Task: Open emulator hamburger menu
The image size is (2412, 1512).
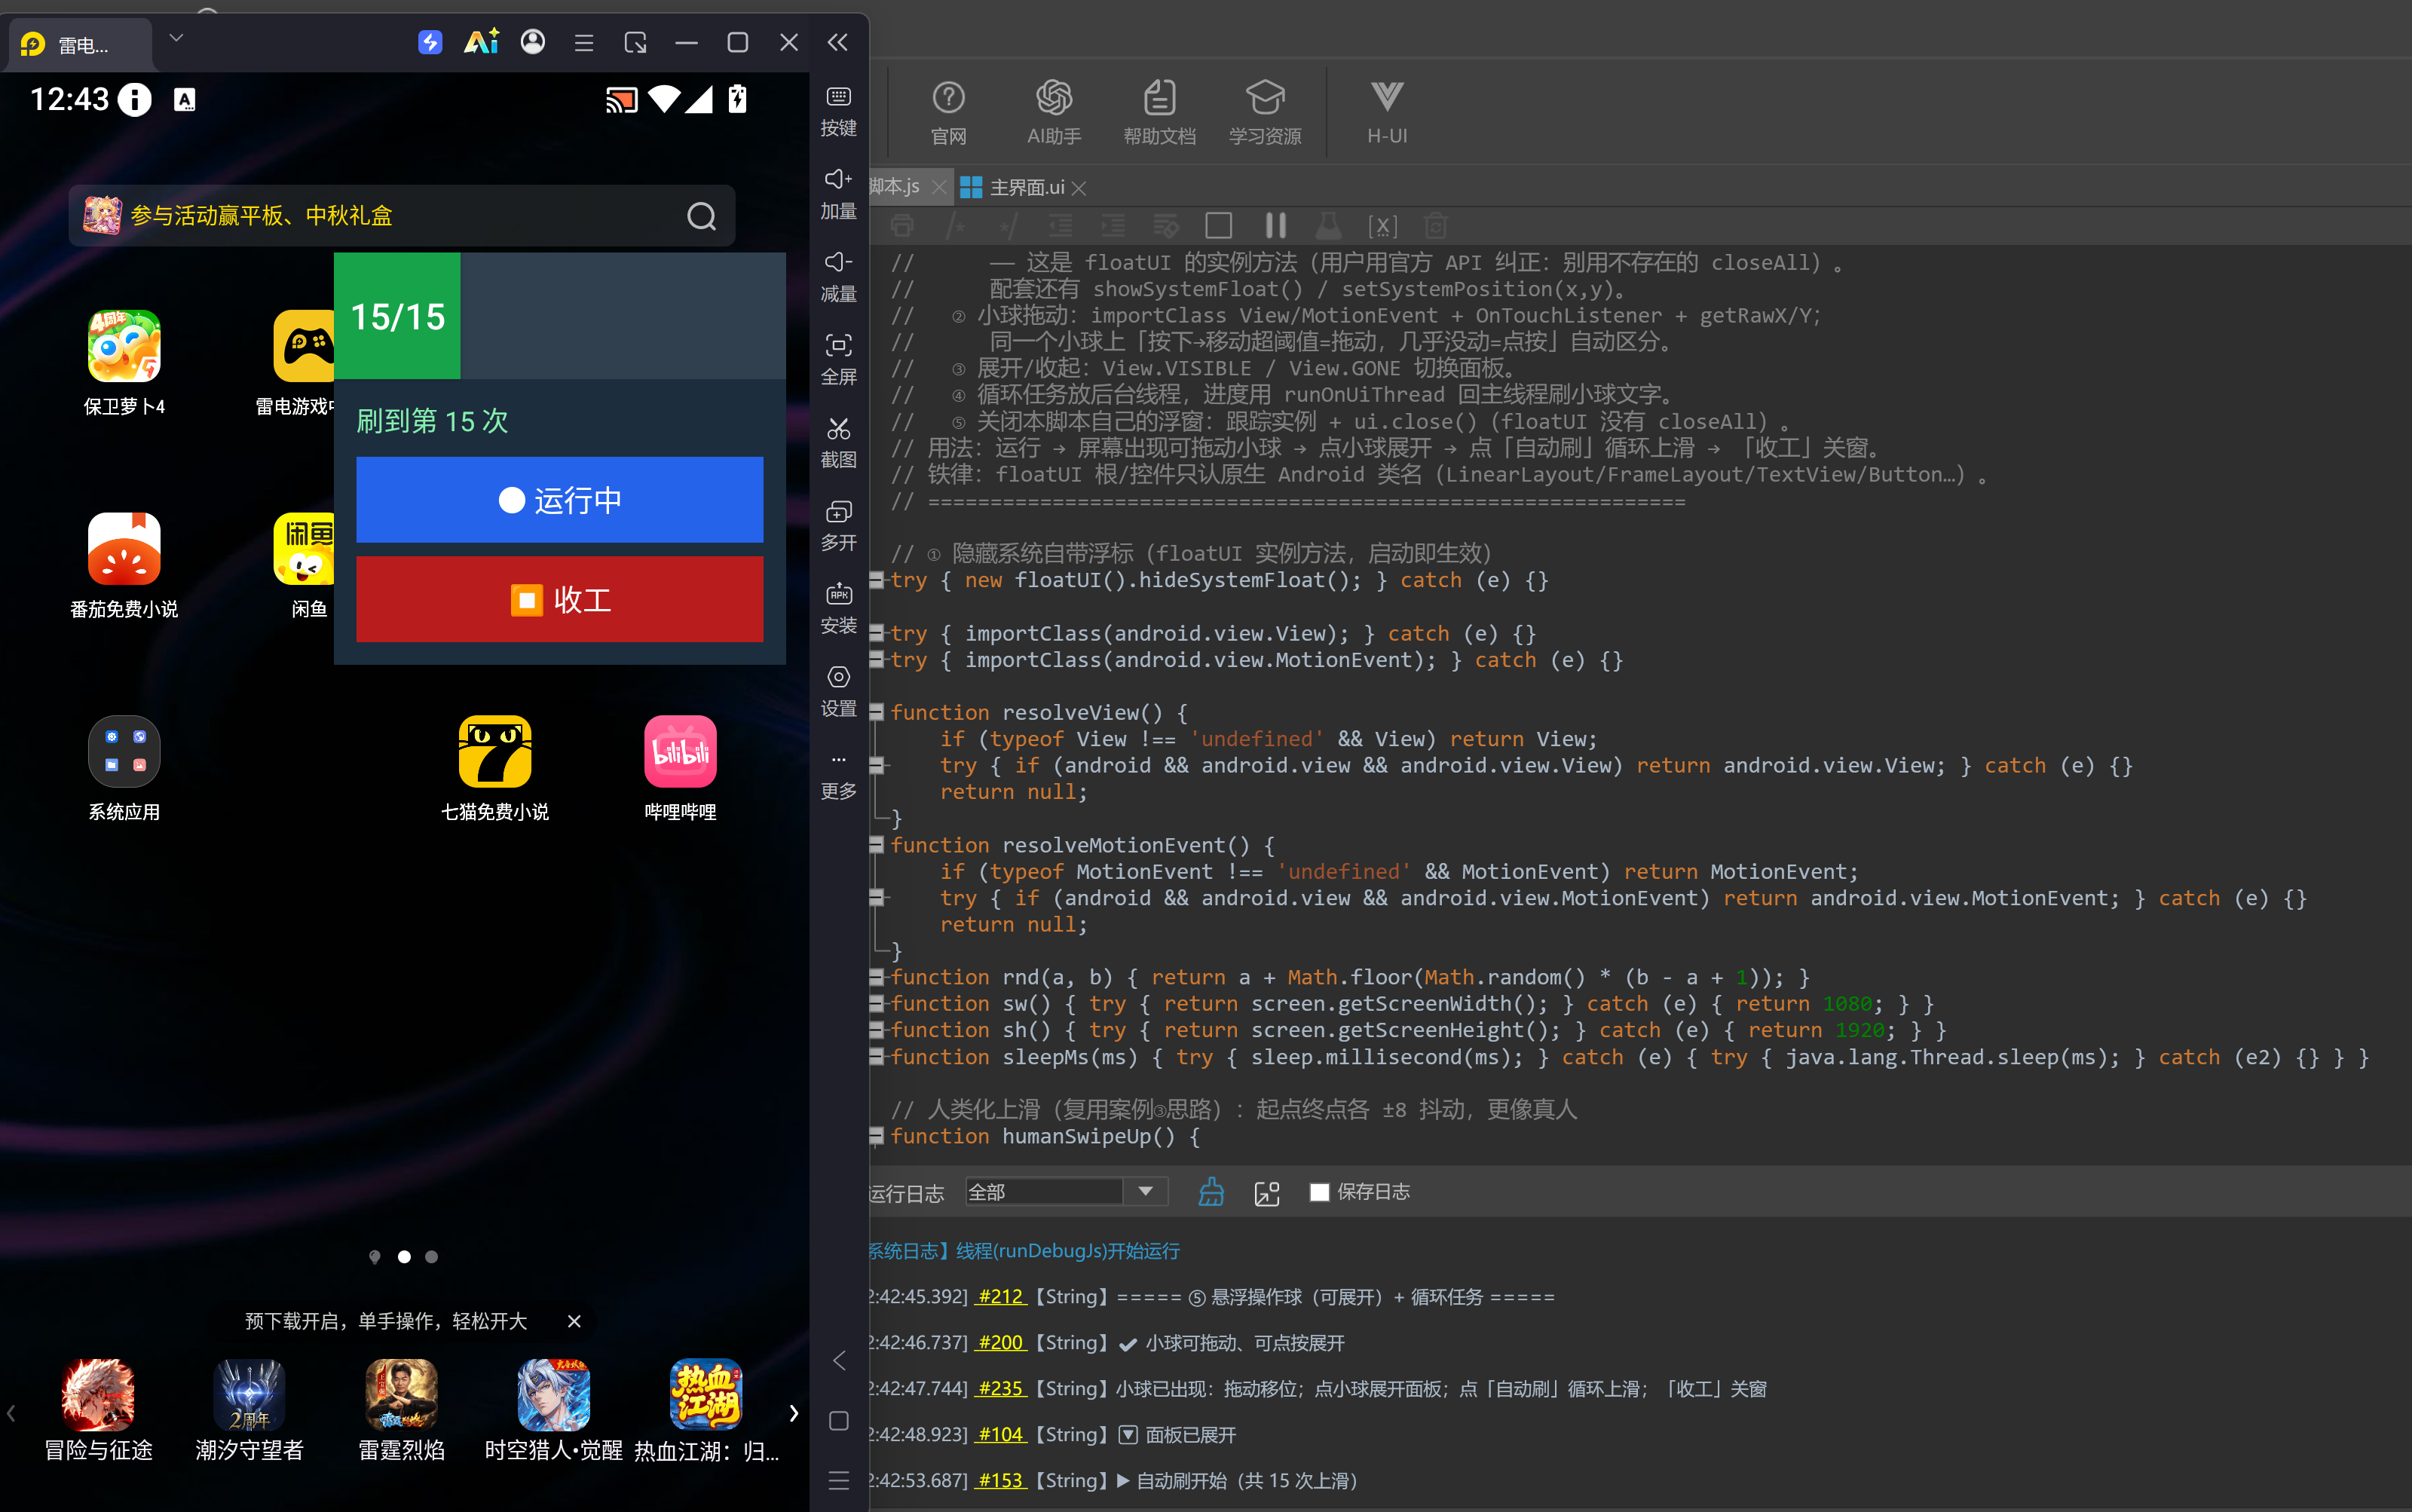Action: coord(584,42)
